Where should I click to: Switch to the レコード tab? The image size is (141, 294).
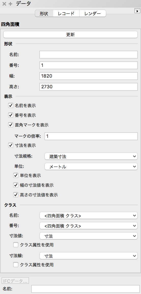66,14
